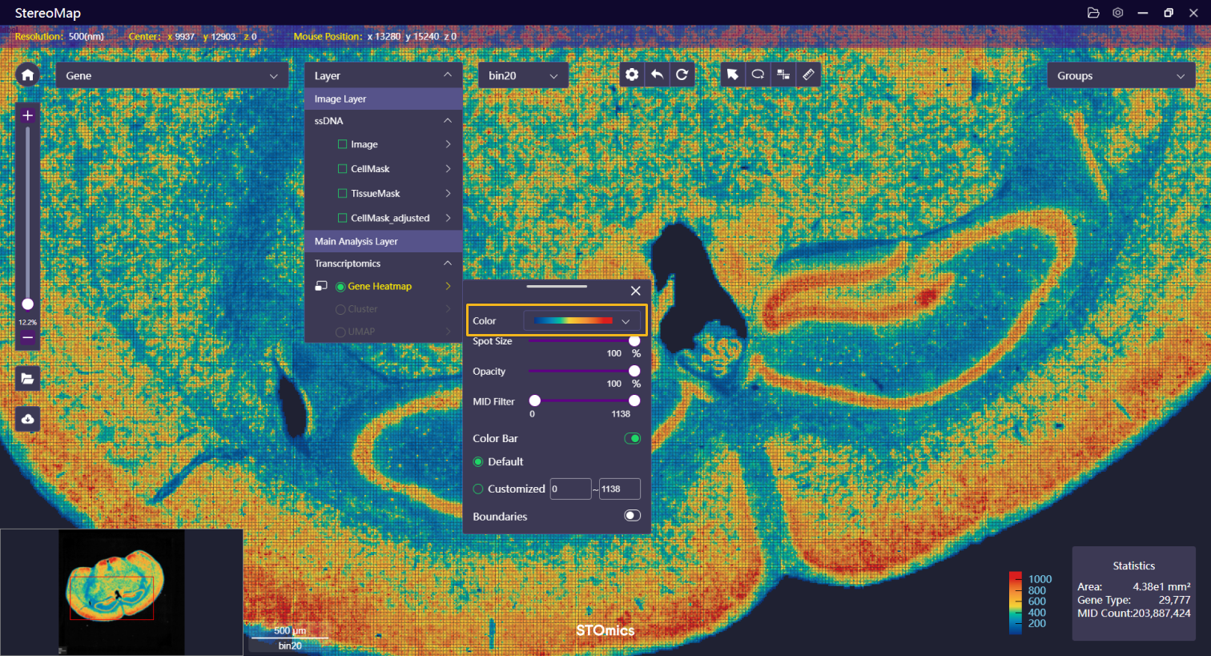Click the undo arrow icon

657,74
